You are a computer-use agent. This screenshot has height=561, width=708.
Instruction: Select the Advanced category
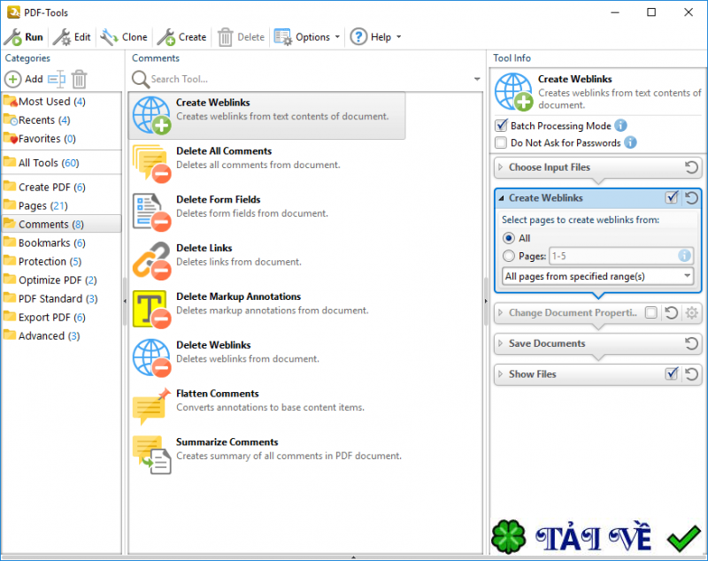(61, 335)
